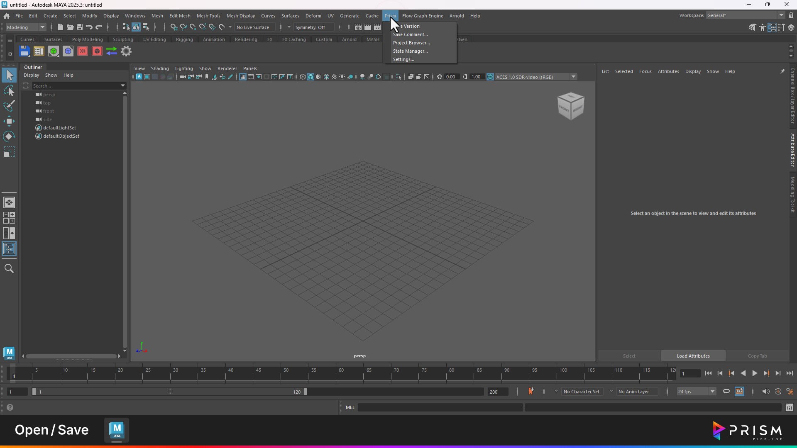The height and width of the screenshot is (448, 797).
Task: Toggle the Attribute Editor pin icon
Action: tap(782, 71)
